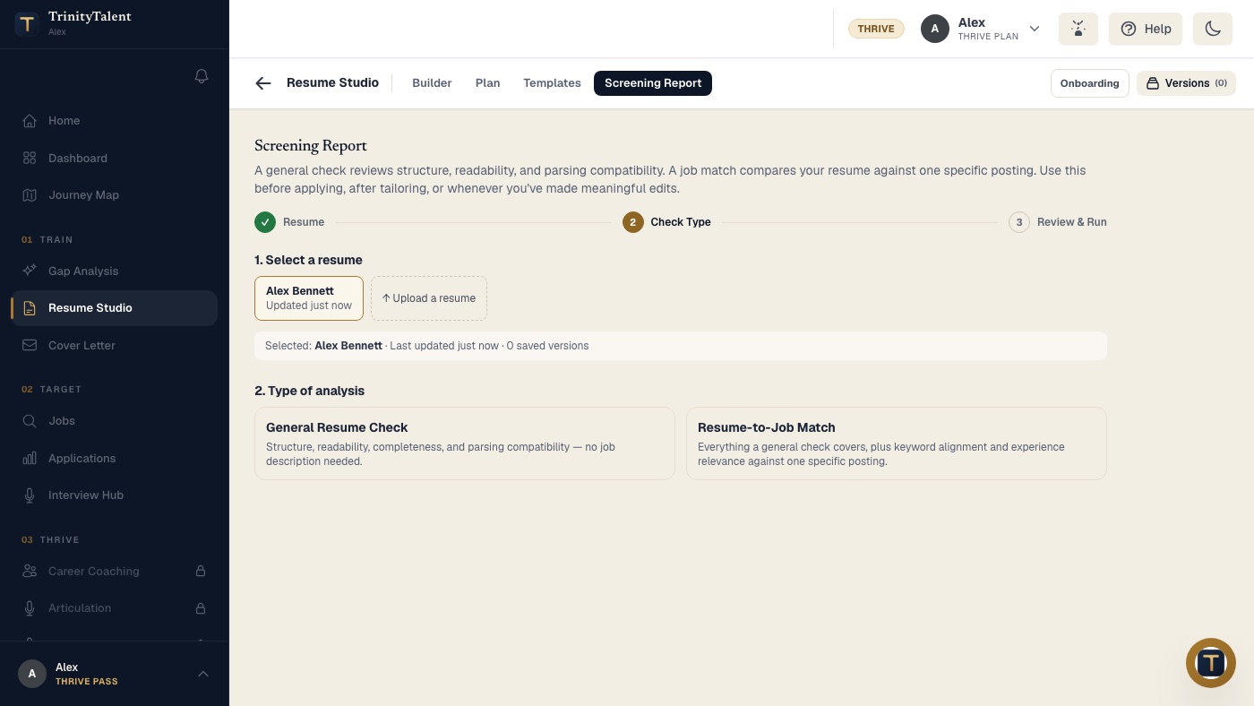Click Upload a resume
Screen dimensions: 1254x706
(429, 298)
